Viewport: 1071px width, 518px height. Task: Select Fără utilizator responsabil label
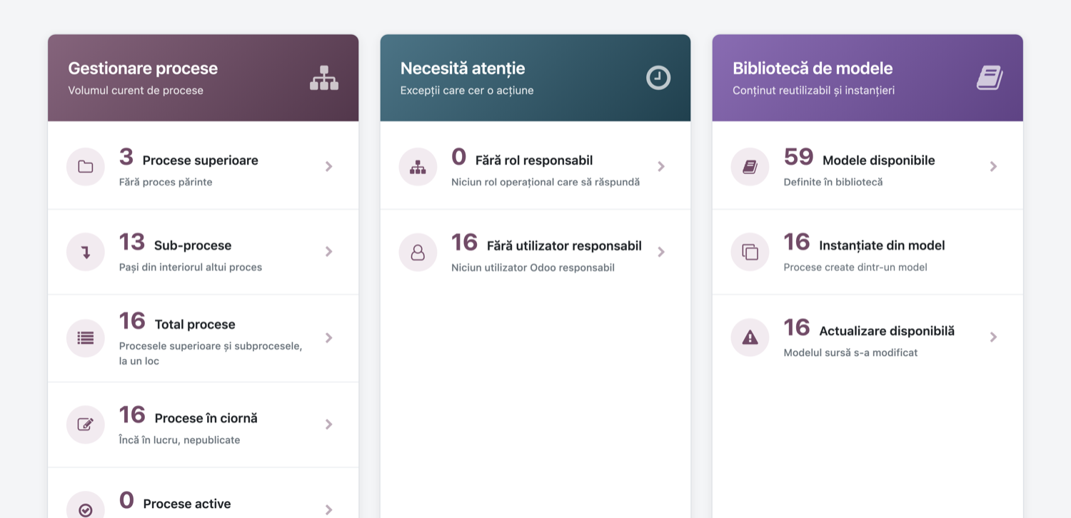564,246
